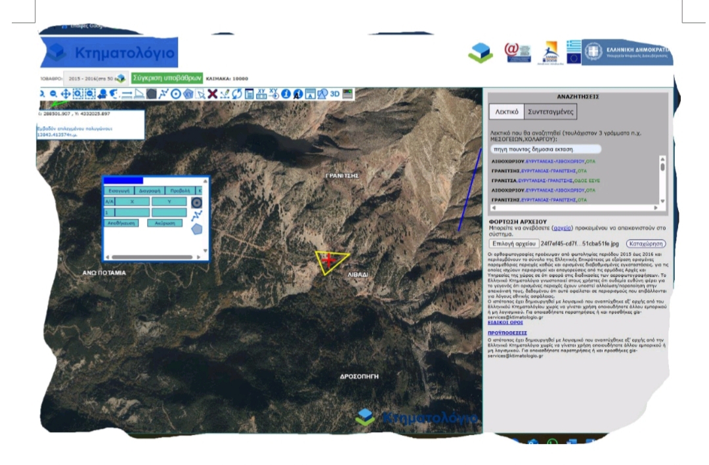Viewport: 709px width, 465px height.
Task: Activate the red X clear tool
Action: pos(213,94)
